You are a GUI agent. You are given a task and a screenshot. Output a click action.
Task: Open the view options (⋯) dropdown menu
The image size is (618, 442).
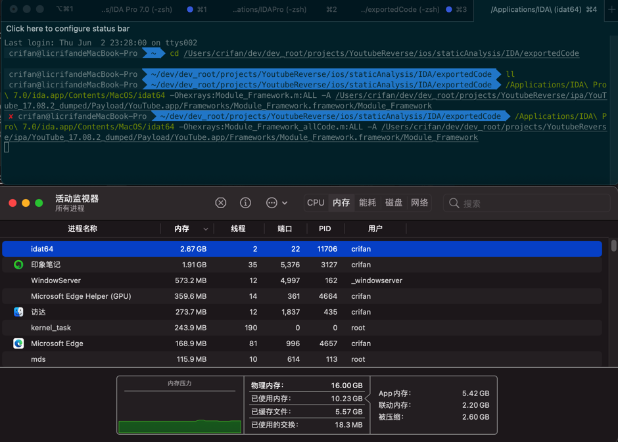pos(271,202)
